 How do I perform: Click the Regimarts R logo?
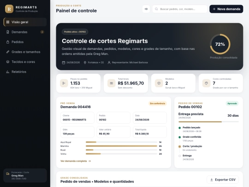click(9, 9)
